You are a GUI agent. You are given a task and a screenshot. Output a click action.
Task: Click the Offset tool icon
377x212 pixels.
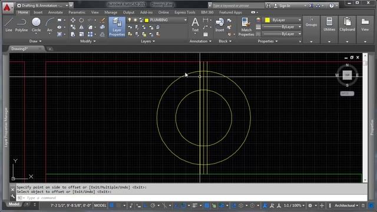102,34
